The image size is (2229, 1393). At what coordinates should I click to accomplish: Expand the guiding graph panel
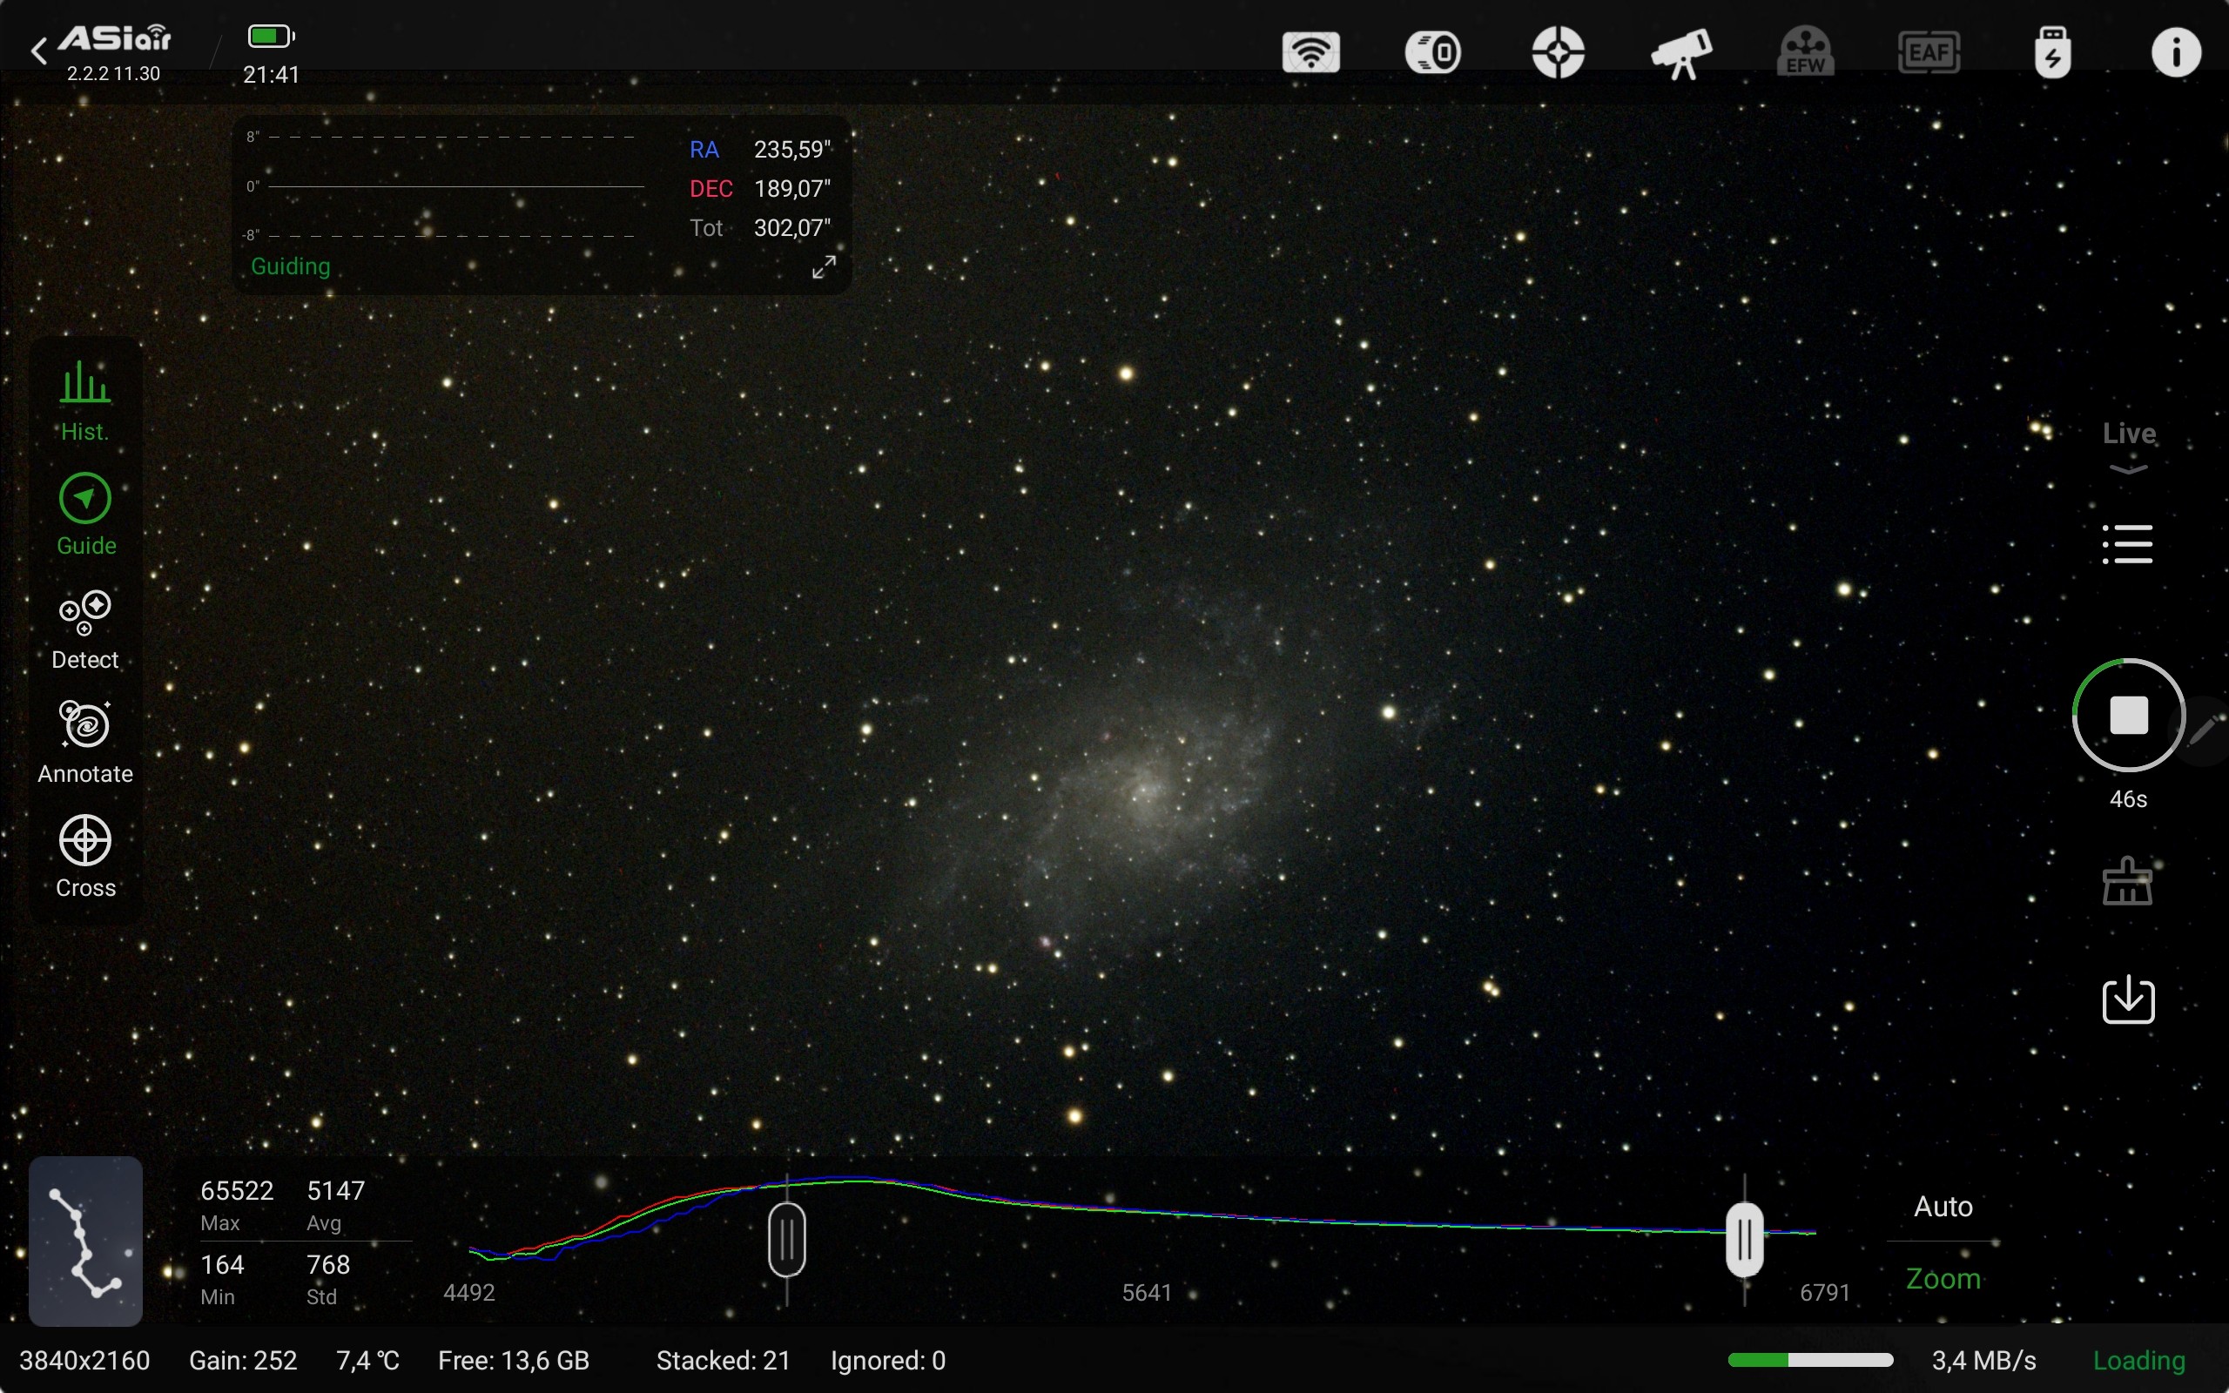click(824, 267)
